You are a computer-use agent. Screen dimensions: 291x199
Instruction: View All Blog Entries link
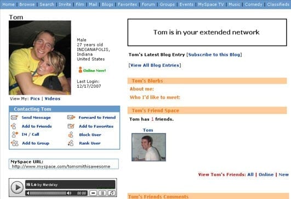coord(155,65)
